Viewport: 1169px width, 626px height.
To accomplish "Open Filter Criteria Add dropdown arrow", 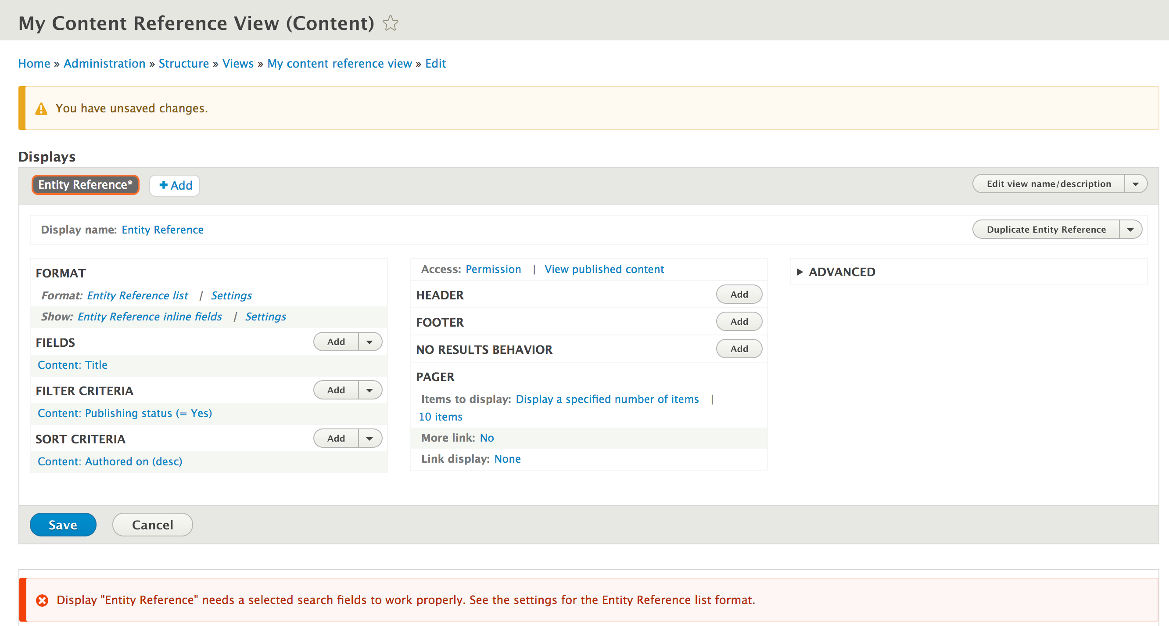I will [x=369, y=390].
